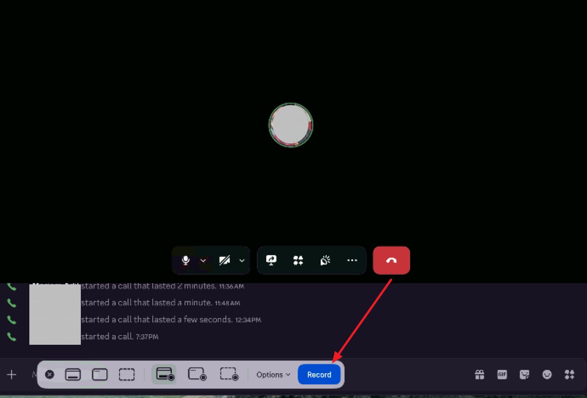The image size is (587, 398).
Task: Click the 11:48AM timestamp
Action: tap(228, 303)
